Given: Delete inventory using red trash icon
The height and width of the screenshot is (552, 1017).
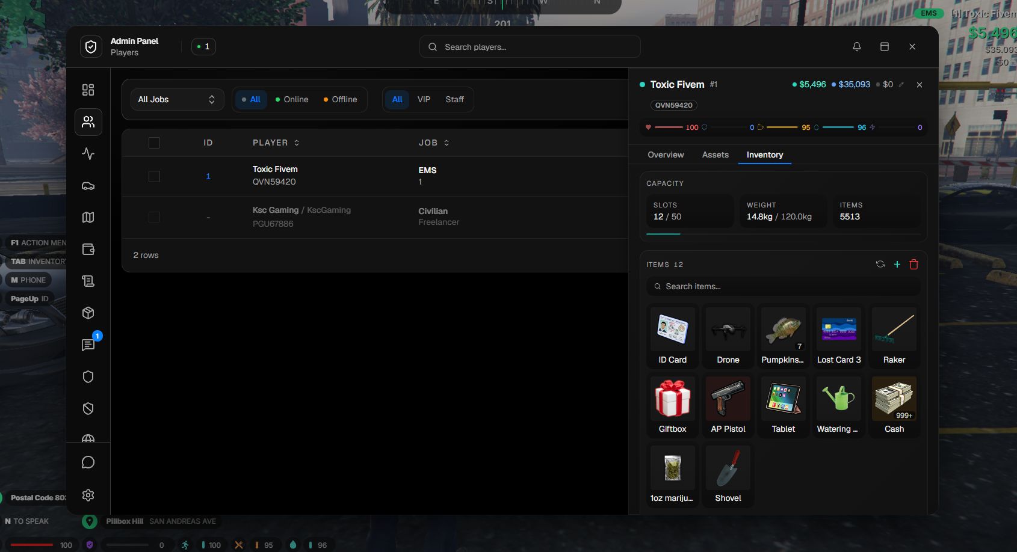Looking at the screenshot, I should (913, 264).
